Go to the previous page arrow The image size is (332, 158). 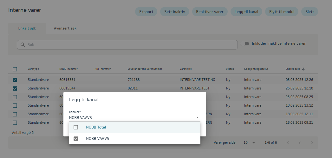click(300, 143)
